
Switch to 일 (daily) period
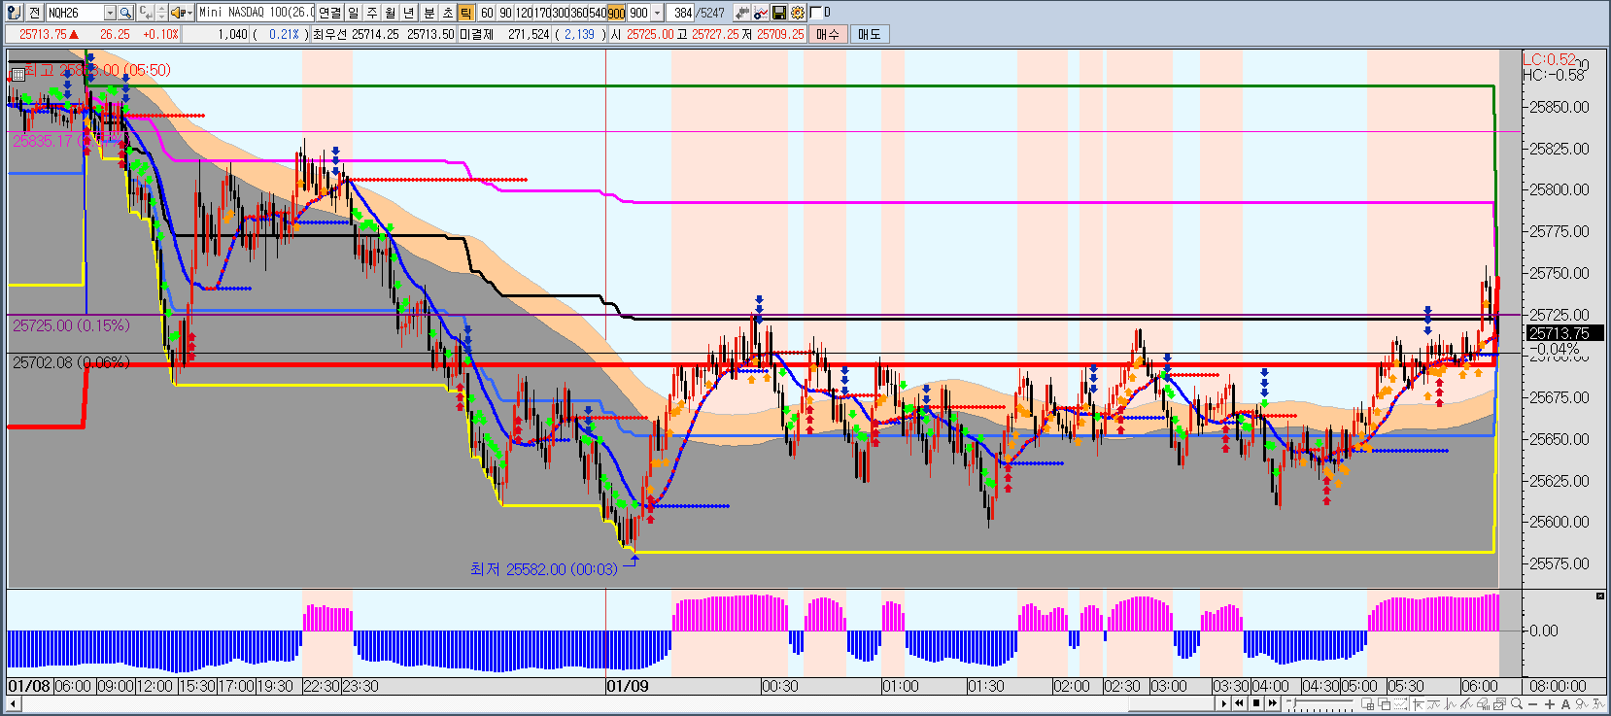(353, 13)
